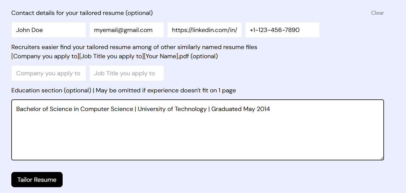Grab the education text area resize handle
The width and height of the screenshot is (406, 193).
(x=382, y=158)
